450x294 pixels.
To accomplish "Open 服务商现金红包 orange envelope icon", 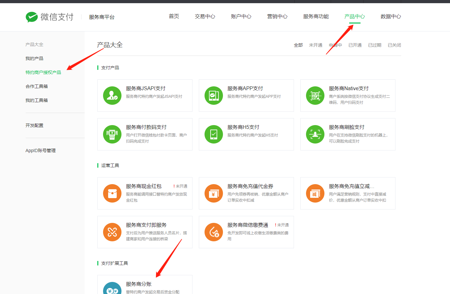I will point(112,193).
